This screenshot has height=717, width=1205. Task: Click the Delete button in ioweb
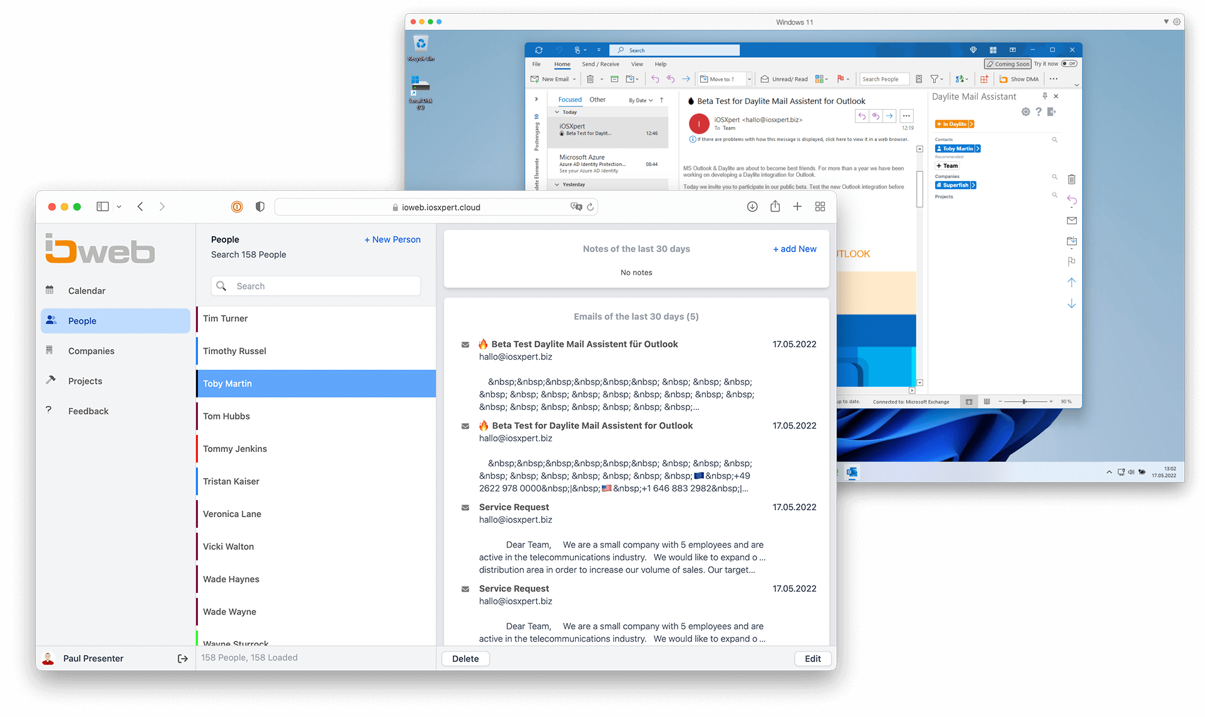[x=465, y=659]
